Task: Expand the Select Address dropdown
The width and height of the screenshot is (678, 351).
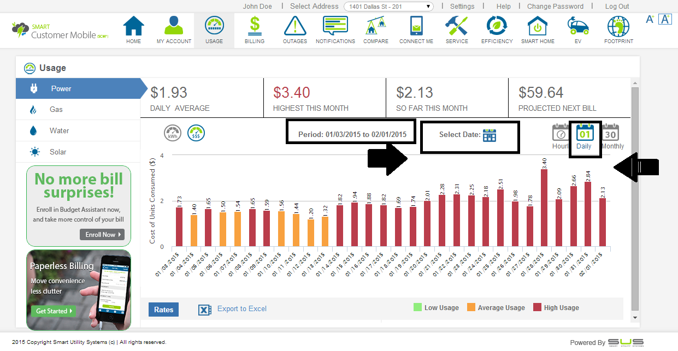Action: pos(388,7)
